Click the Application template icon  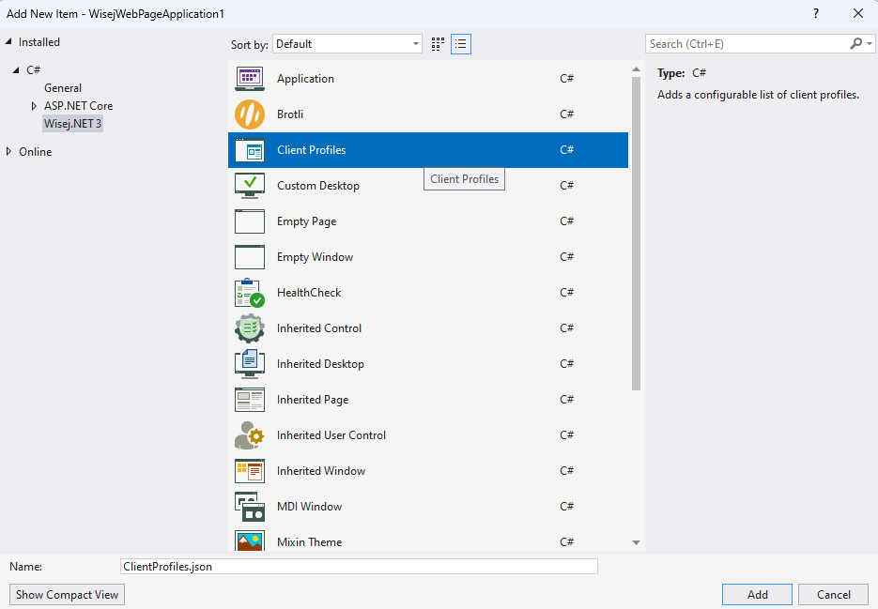[250, 79]
